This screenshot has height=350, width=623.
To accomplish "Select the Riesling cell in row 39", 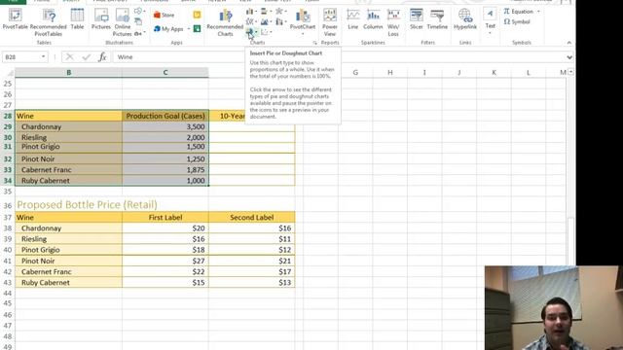I will coord(68,239).
